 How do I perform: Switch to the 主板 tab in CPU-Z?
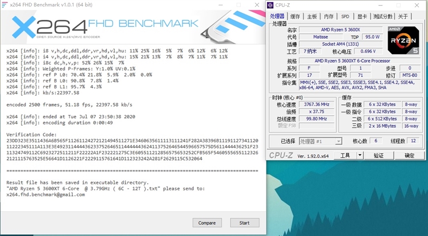click(312, 17)
